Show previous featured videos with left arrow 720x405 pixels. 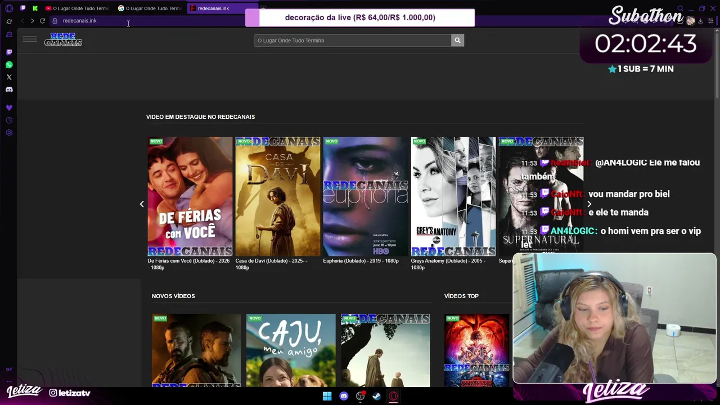(142, 204)
